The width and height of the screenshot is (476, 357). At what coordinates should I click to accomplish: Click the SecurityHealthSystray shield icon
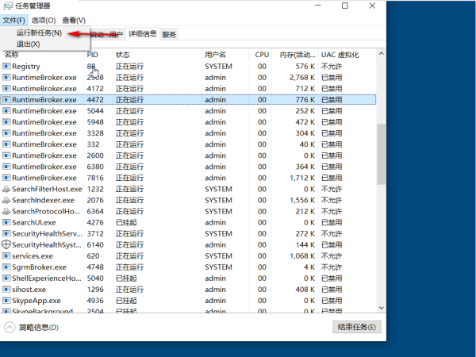point(6,245)
